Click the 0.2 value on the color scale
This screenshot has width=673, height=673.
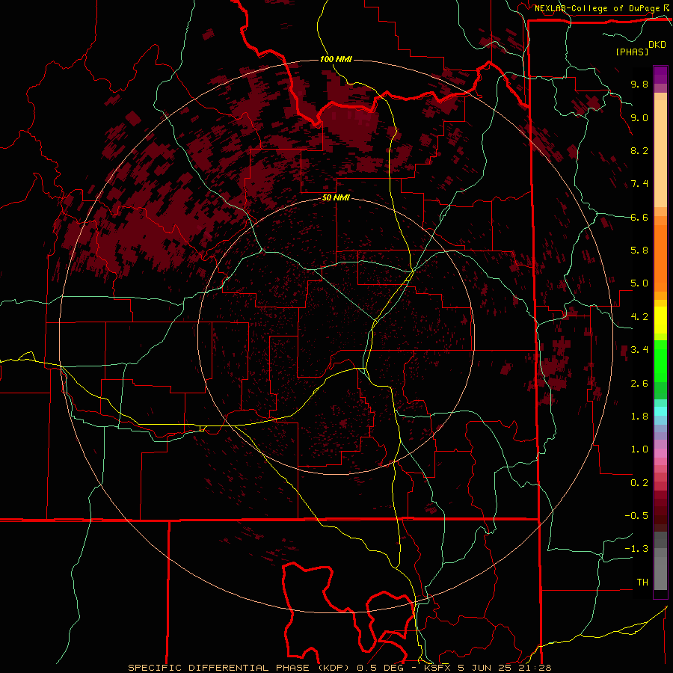[639, 483]
